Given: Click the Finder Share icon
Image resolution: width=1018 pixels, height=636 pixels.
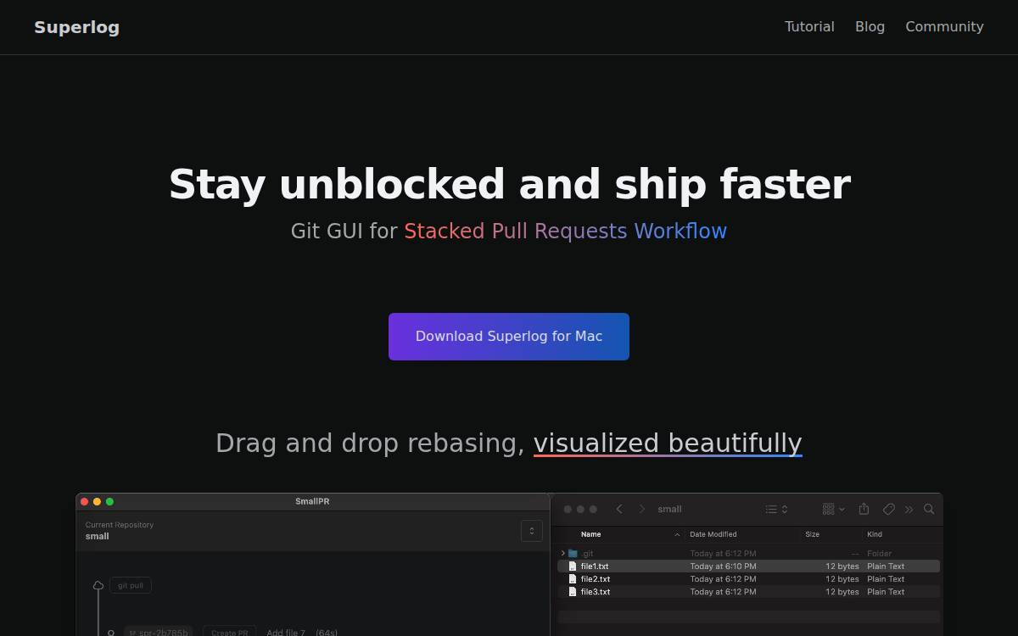Looking at the screenshot, I should [x=864, y=509].
